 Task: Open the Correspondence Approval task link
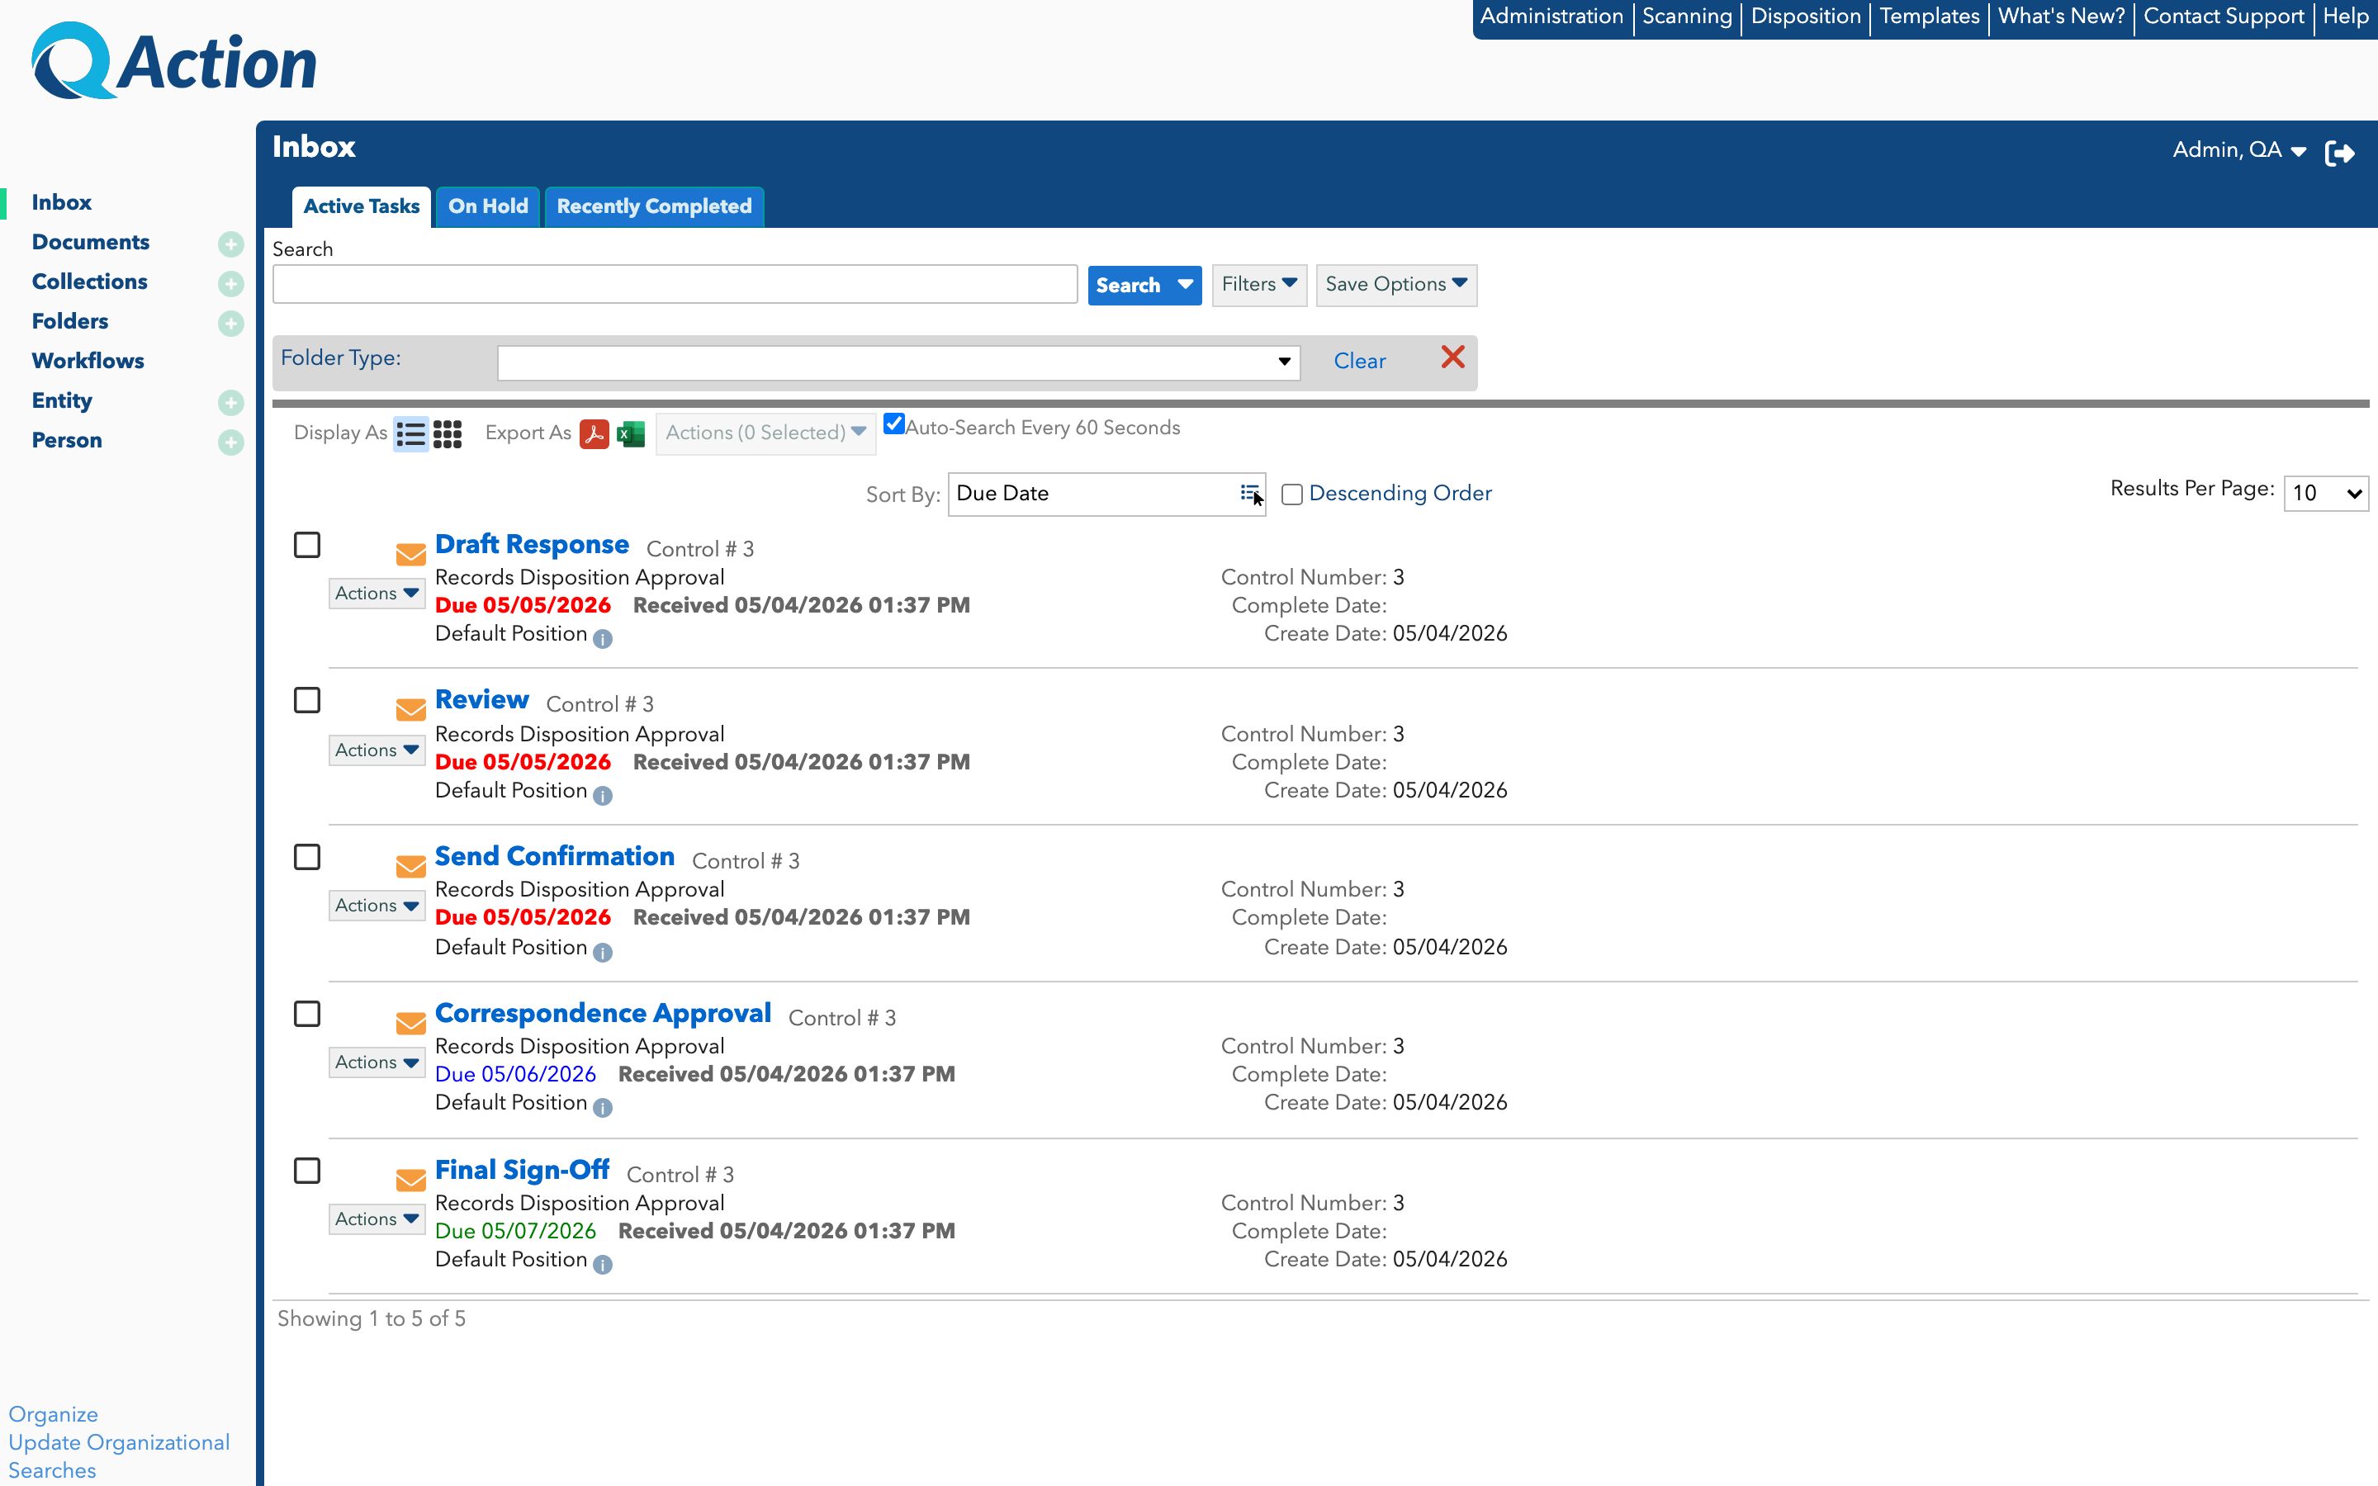tap(603, 1013)
